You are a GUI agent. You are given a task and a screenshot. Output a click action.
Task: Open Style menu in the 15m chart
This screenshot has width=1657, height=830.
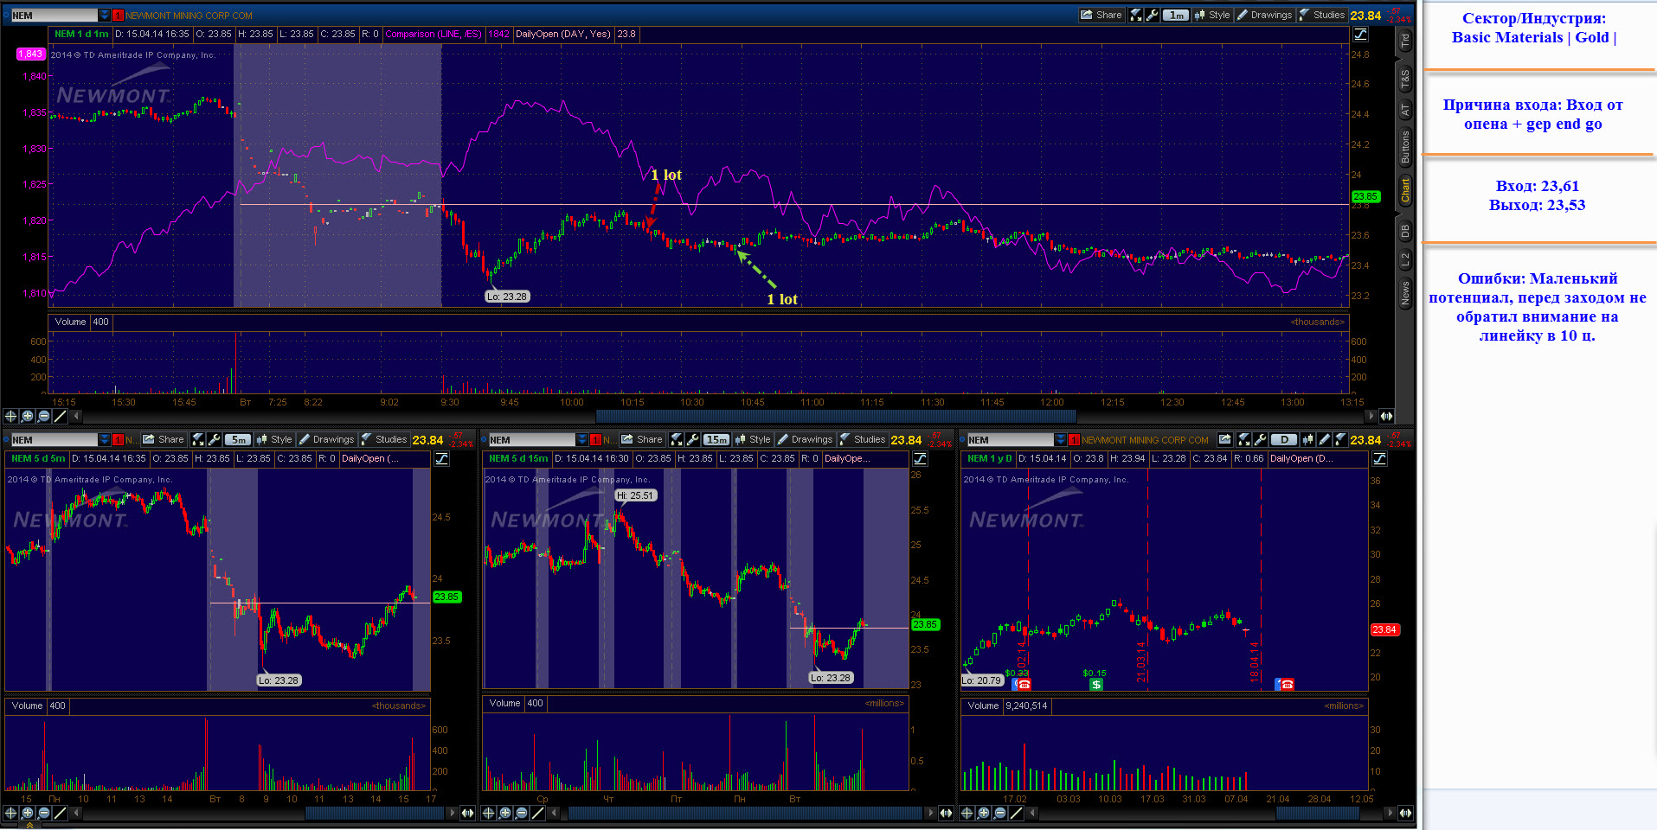pos(753,439)
